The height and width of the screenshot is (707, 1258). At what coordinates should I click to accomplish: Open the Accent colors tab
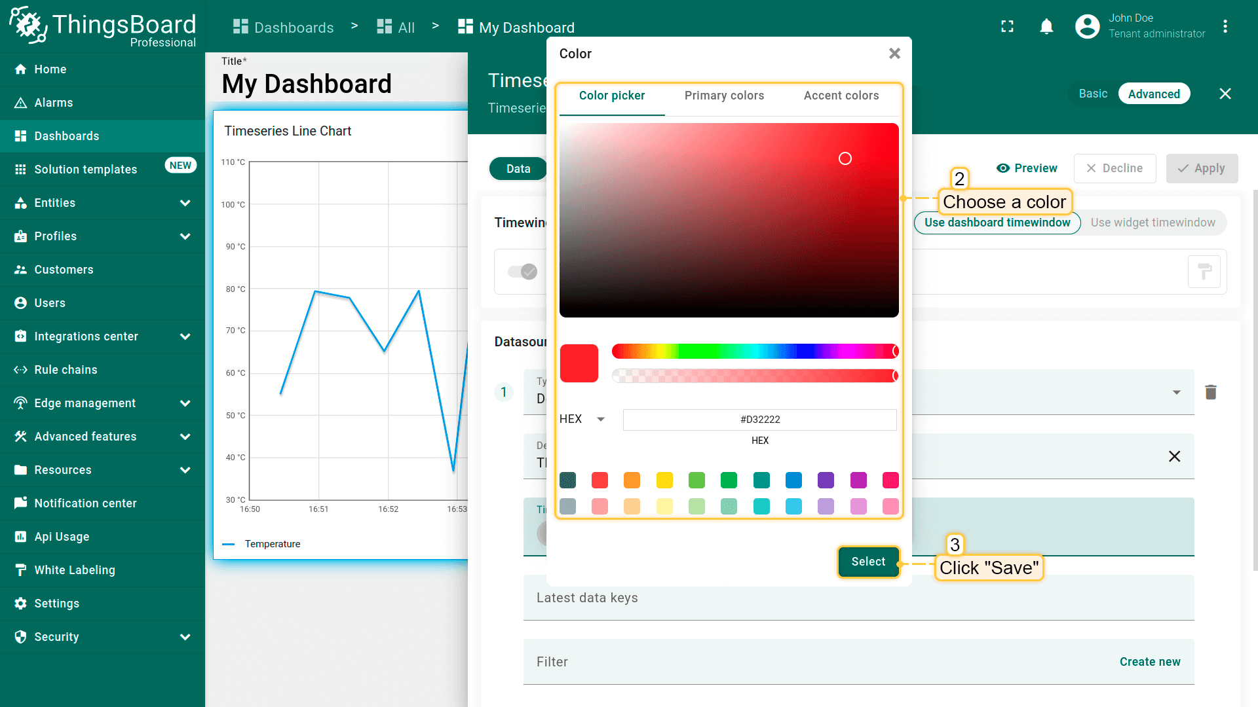coord(841,96)
